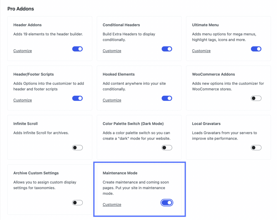Viewport: 277px width, 220px height.
Task: Click Customize link for Conditional Headers
Action: coord(112,51)
